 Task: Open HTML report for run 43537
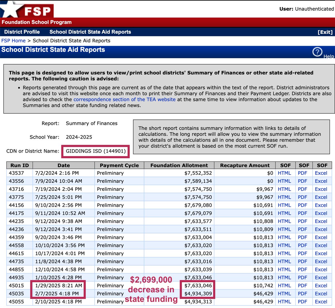284,173
